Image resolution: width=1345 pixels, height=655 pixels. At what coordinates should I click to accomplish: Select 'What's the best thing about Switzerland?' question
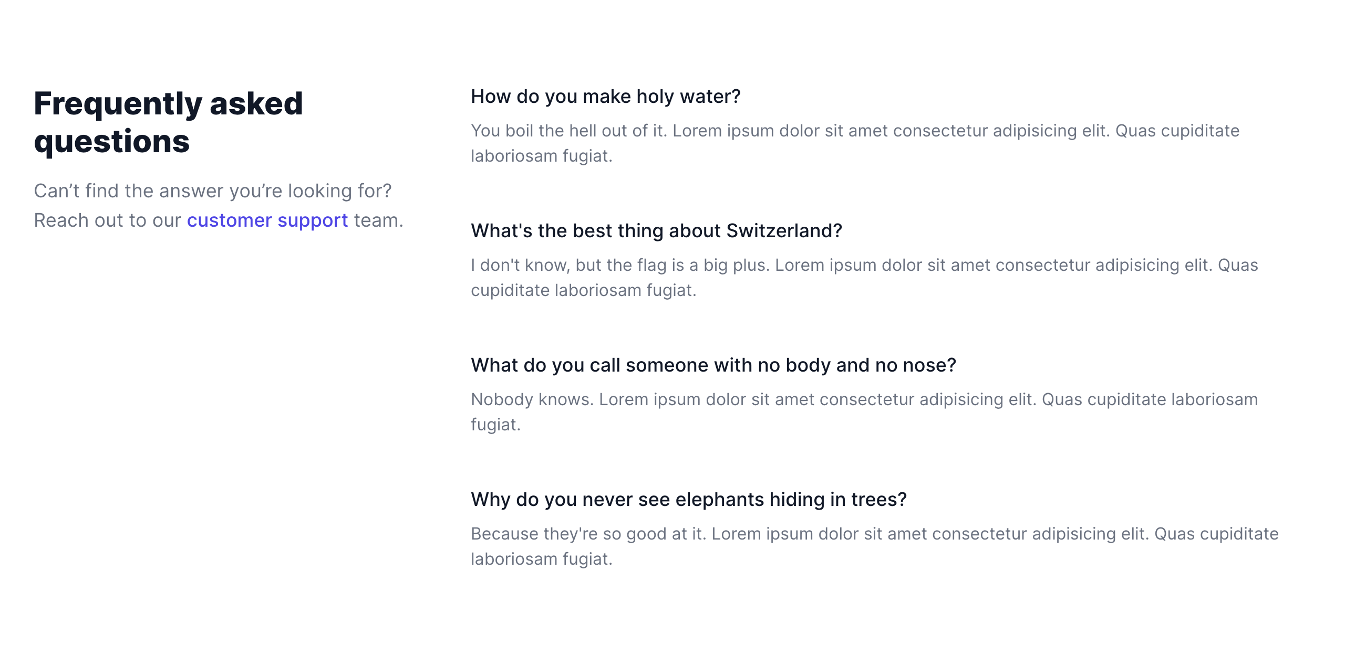pos(656,231)
